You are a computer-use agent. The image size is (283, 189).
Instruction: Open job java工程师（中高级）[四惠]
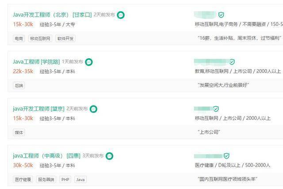pyautogui.click(x=46, y=156)
